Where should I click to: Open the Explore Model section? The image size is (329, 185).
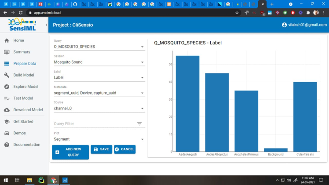point(26,87)
